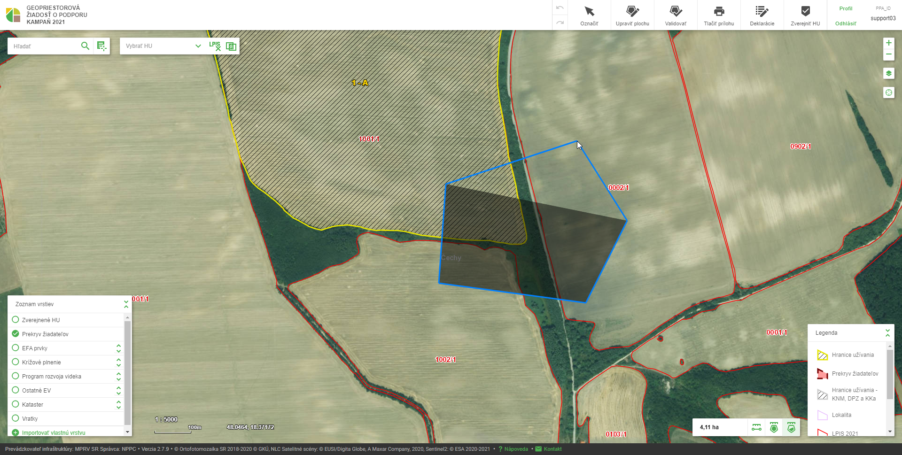Enable the Kataster layer
902x455 pixels.
point(16,404)
